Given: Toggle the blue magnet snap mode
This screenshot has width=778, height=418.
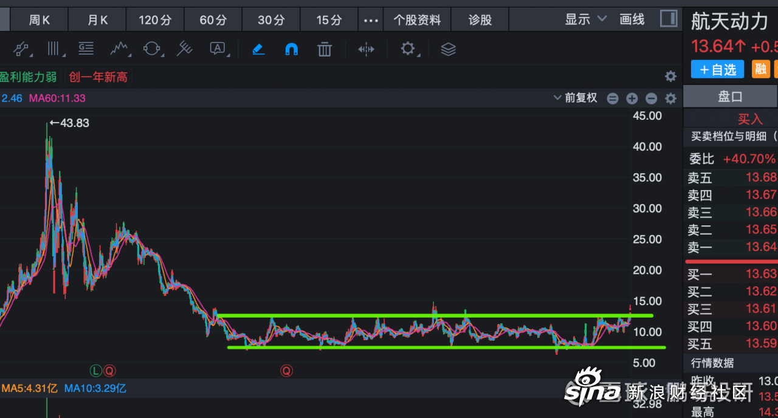Looking at the screenshot, I should coord(292,49).
